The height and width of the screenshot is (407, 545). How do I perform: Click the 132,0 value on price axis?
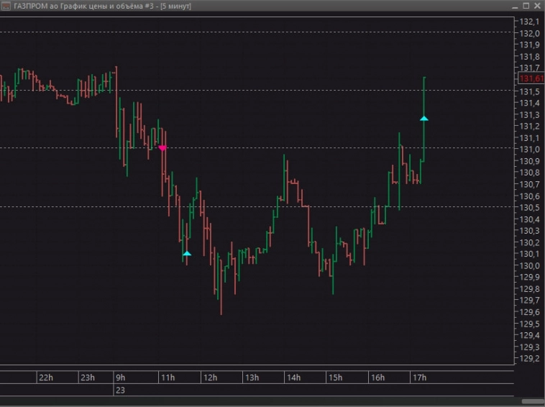coord(529,33)
